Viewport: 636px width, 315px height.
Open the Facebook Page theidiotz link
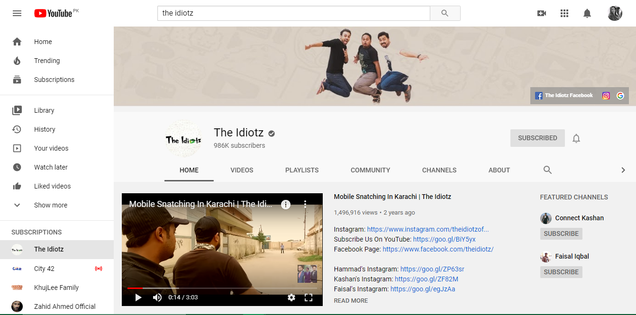438,249
